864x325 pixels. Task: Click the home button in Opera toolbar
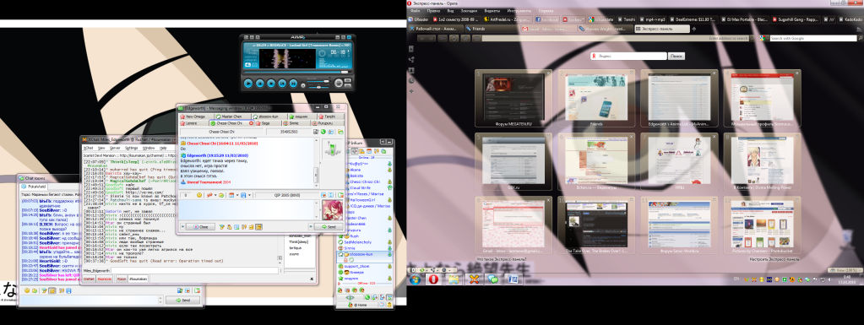click(x=465, y=39)
